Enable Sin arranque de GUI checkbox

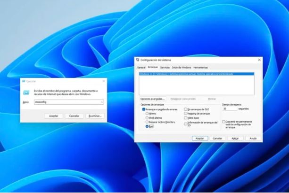[186, 109]
